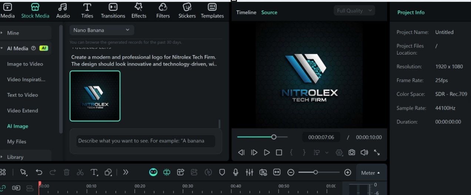Viewport: 471px width, 195px height.
Task: Select the timeline Text tool
Action: pyautogui.click(x=94, y=172)
